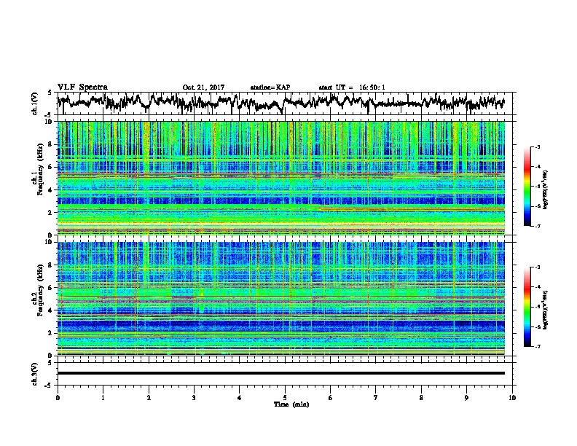
Task: Select the "start UT = 16:50: 1" text
Action: point(352,87)
